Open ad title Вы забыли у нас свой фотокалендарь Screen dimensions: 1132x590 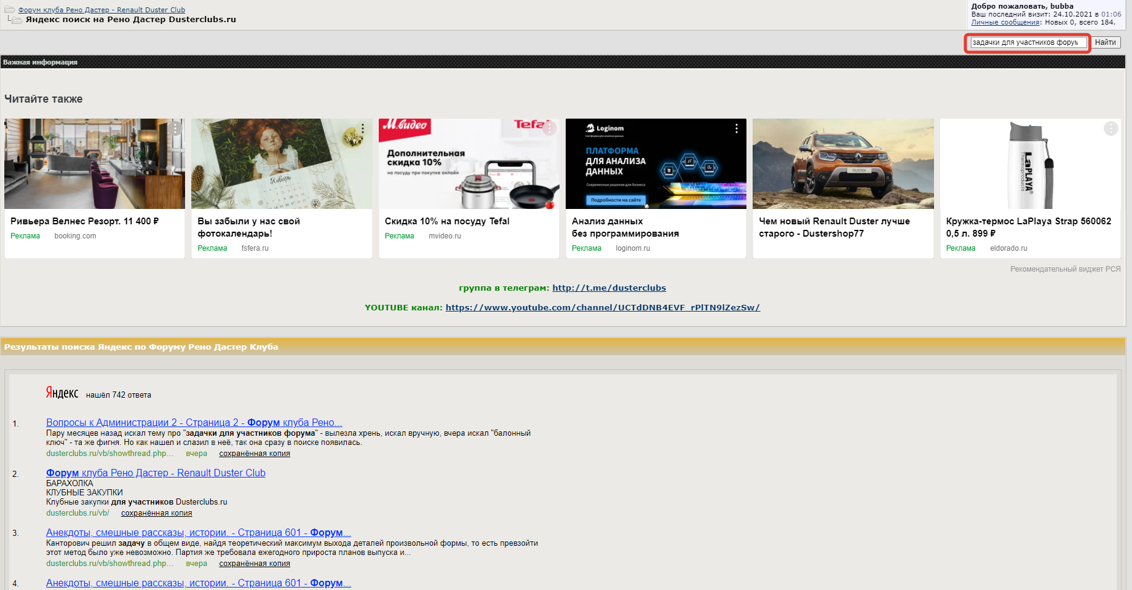coord(248,227)
